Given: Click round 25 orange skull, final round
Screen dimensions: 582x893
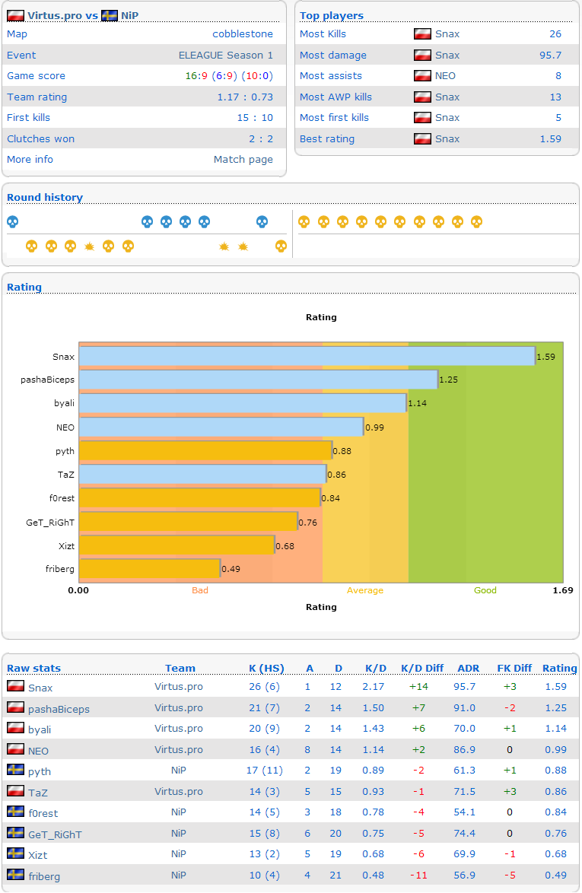Looking at the screenshot, I should [477, 221].
